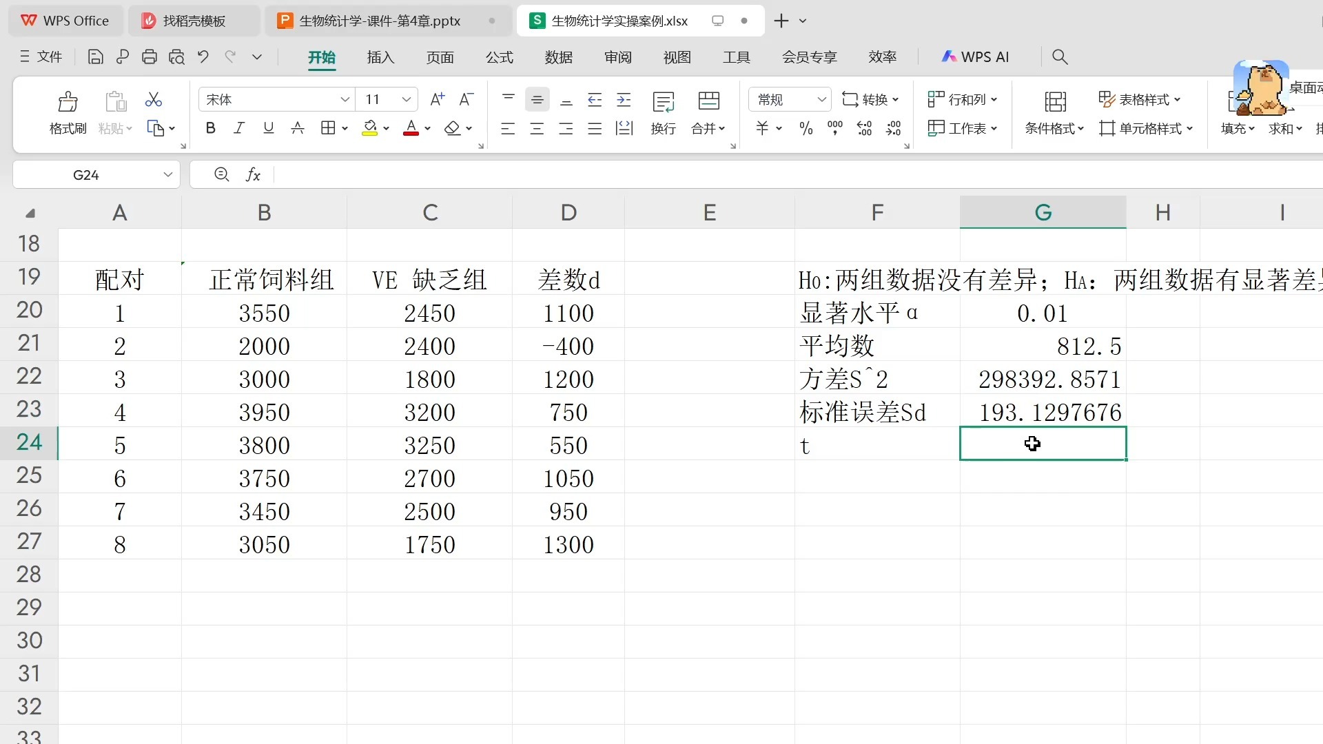This screenshot has width=1323, height=744.
Task: Align text vertically to middle
Action: point(537,100)
